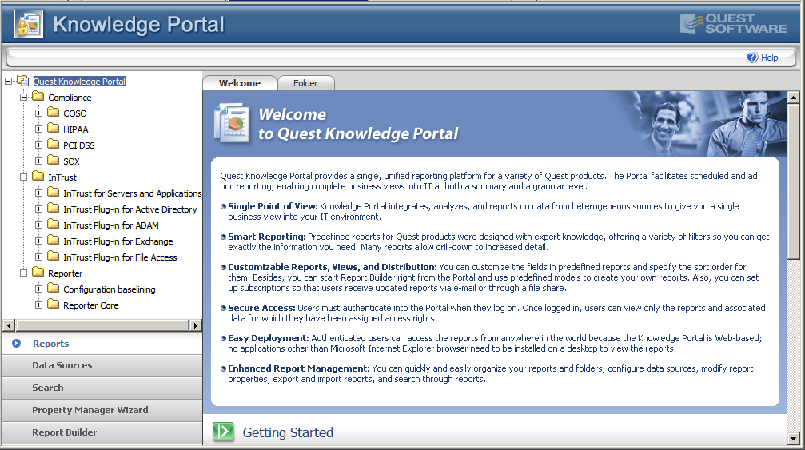Switch to the Folder tab
The height and width of the screenshot is (450, 805).
click(305, 83)
